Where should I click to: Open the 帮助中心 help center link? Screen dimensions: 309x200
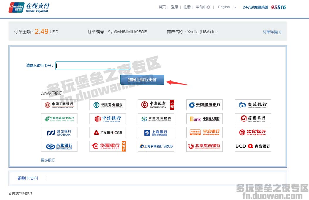click(x=203, y=7)
